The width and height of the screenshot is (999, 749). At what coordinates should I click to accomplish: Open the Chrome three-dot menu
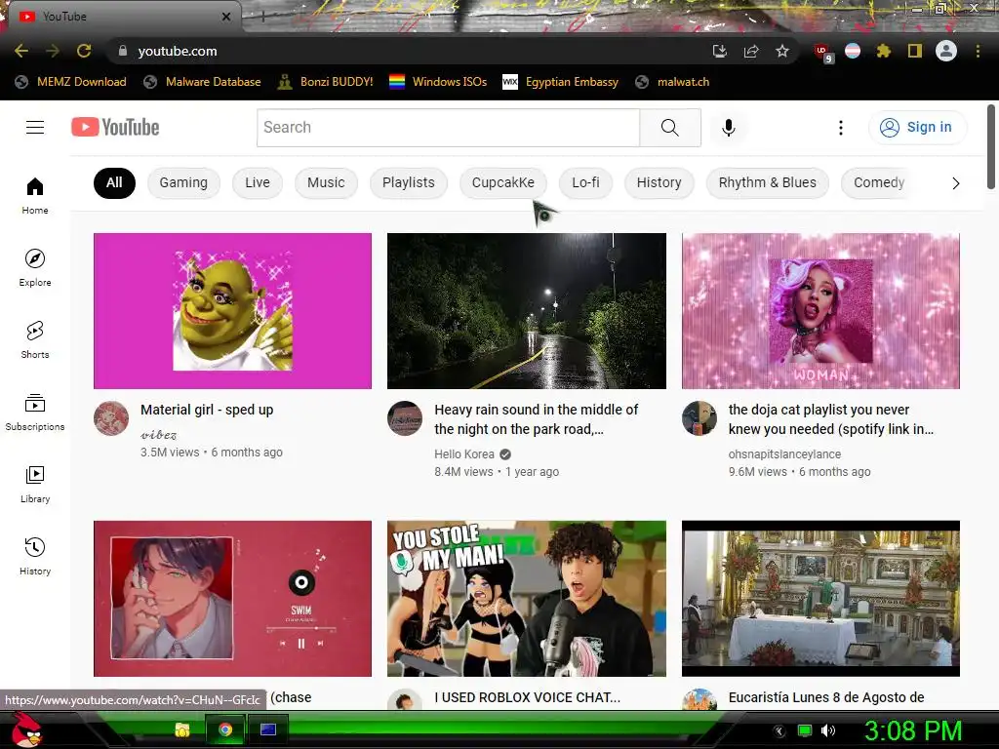pyautogui.click(x=978, y=51)
